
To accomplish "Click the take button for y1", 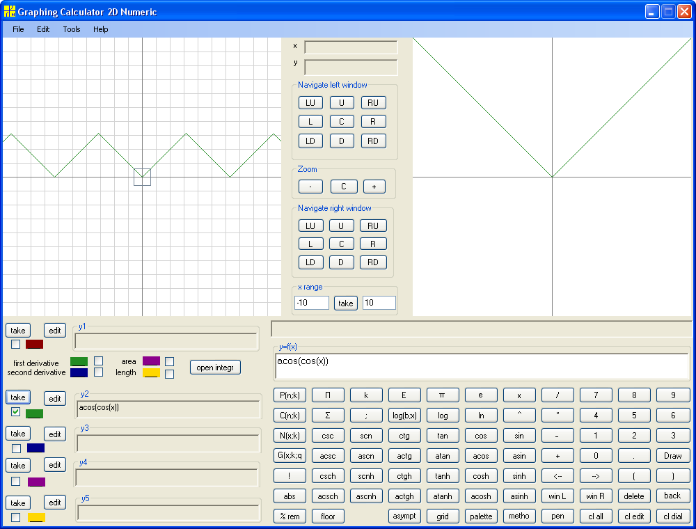I will 18,331.
